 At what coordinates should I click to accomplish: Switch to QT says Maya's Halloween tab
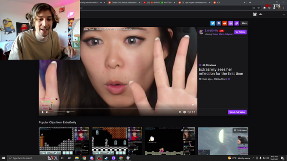click(194, 3)
